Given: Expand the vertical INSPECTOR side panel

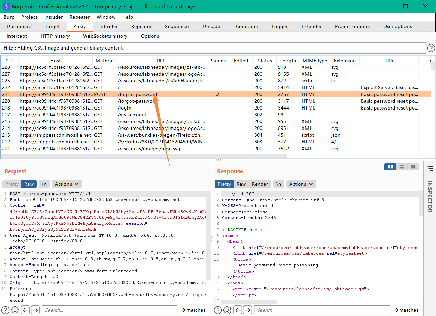Looking at the screenshot, I should 430,197.
